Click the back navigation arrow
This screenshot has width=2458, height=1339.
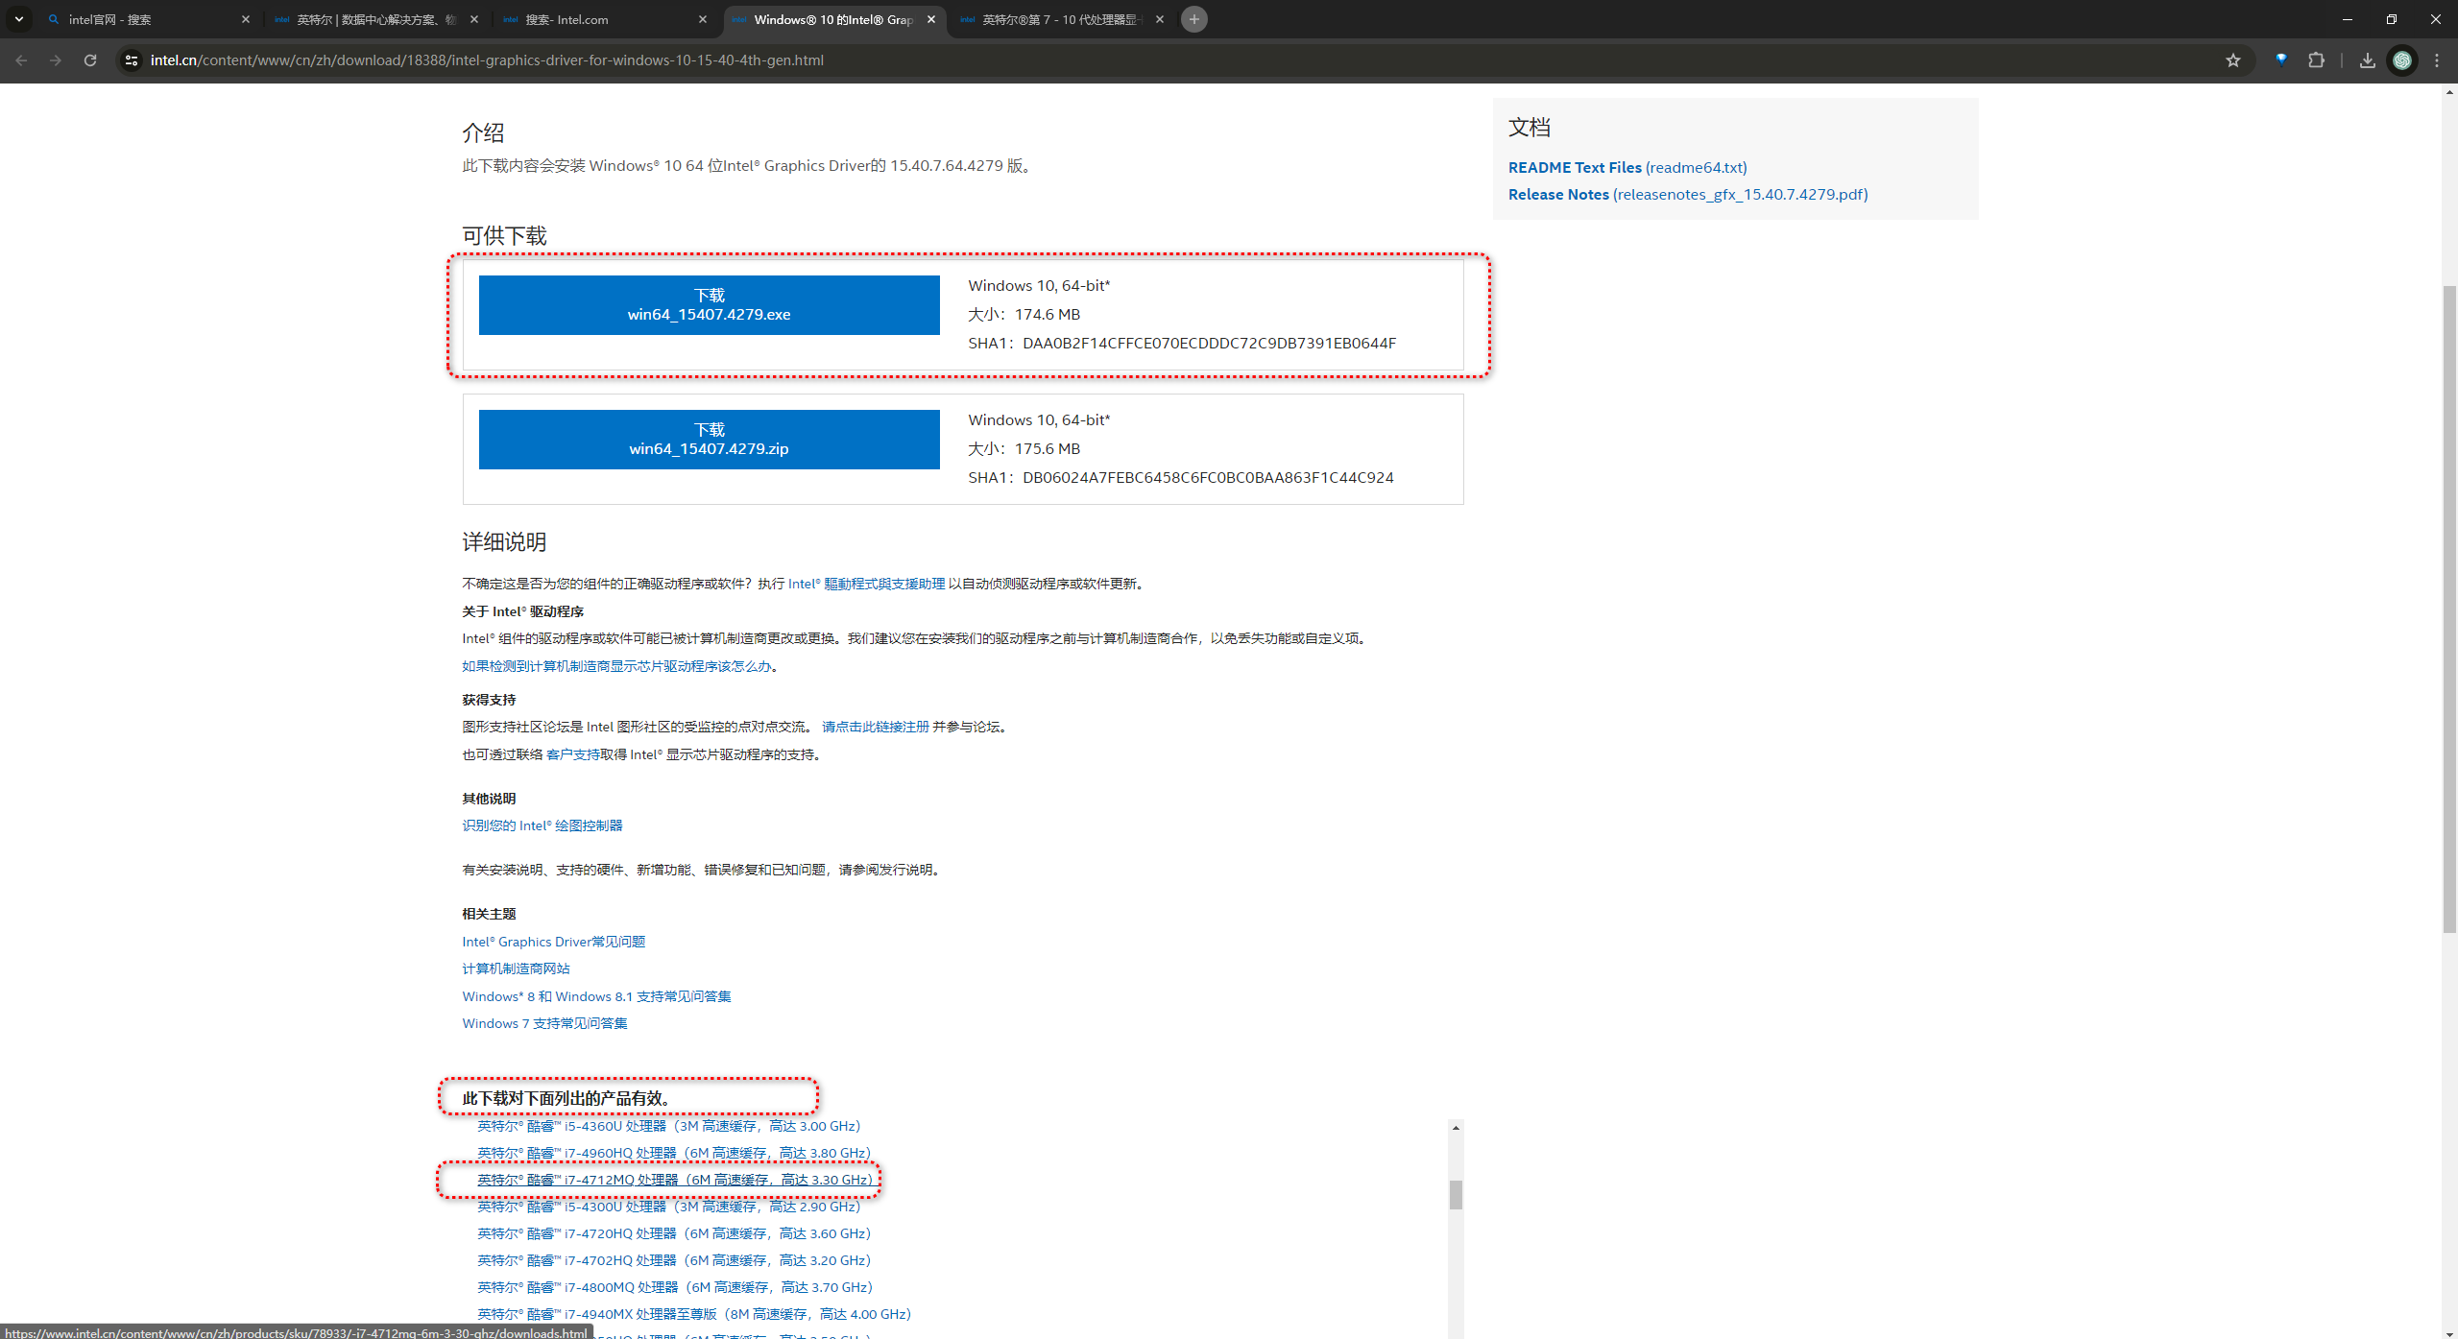21,60
